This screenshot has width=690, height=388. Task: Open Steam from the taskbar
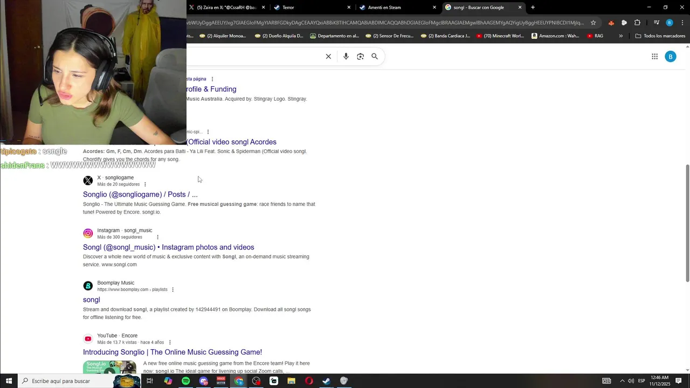tap(327, 381)
